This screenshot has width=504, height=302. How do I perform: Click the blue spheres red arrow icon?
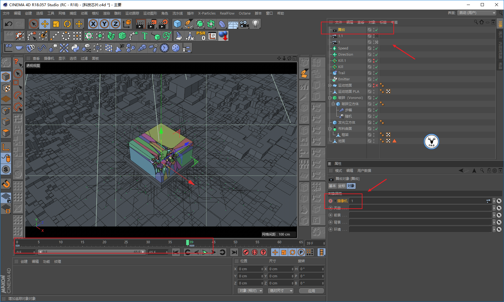223,36
